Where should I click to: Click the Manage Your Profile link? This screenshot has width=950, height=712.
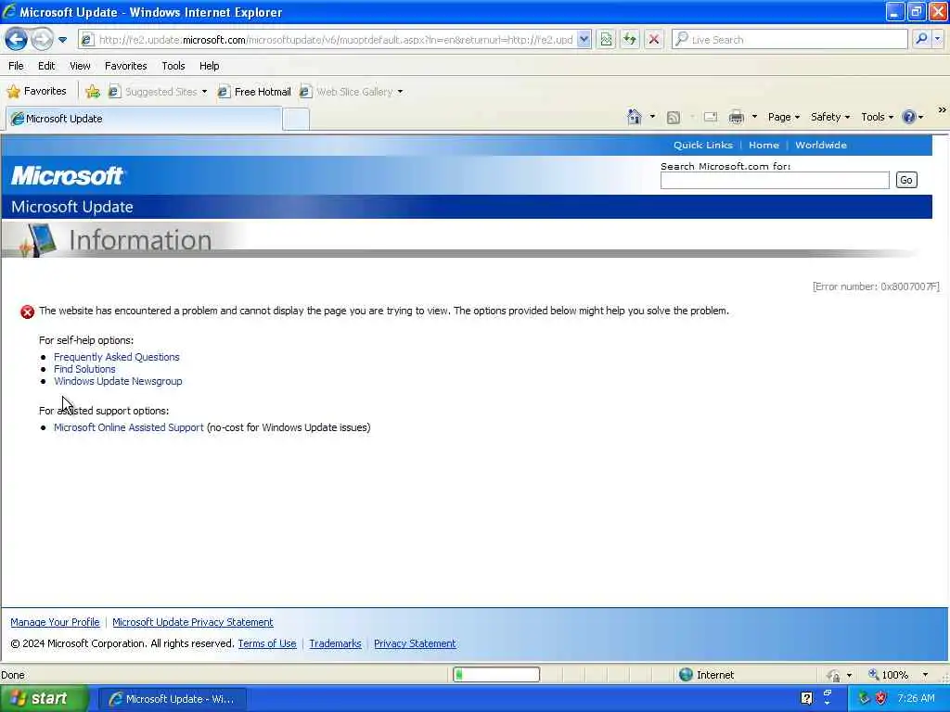click(55, 622)
